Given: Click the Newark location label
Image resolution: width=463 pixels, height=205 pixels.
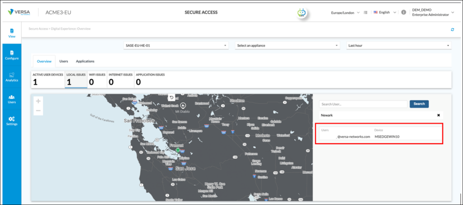Looking at the screenshot, I should point(327,115).
